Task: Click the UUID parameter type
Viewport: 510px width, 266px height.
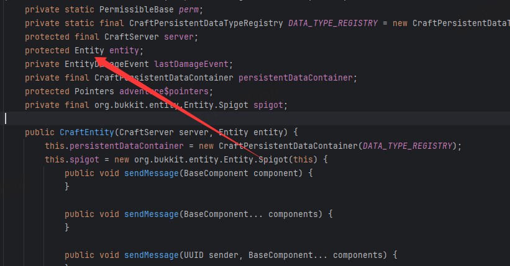Action: (x=191, y=255)
